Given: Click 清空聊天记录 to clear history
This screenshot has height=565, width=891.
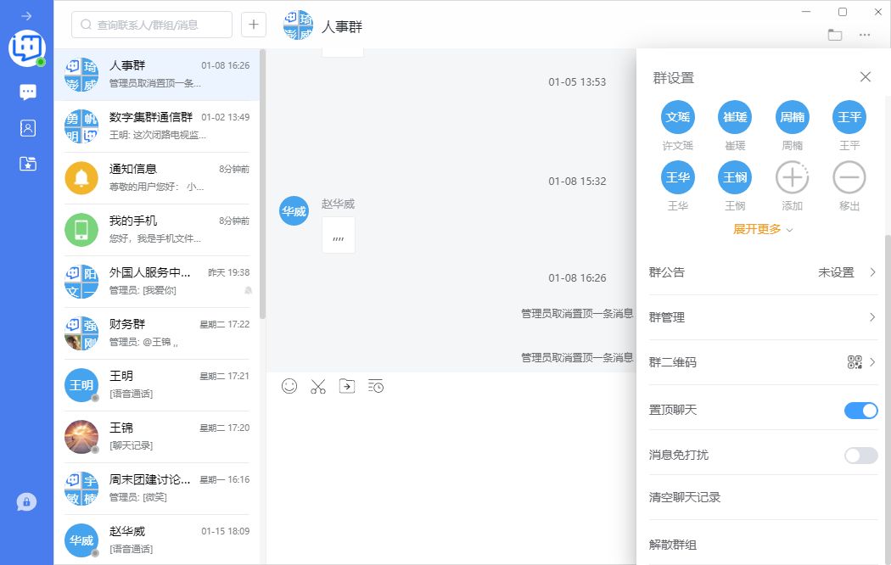Looking at the screenshot, I should click(x=685, y=497).
